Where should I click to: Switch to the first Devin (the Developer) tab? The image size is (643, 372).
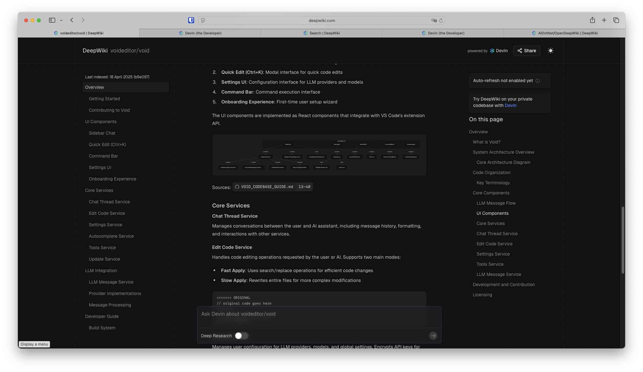point(200,33)
